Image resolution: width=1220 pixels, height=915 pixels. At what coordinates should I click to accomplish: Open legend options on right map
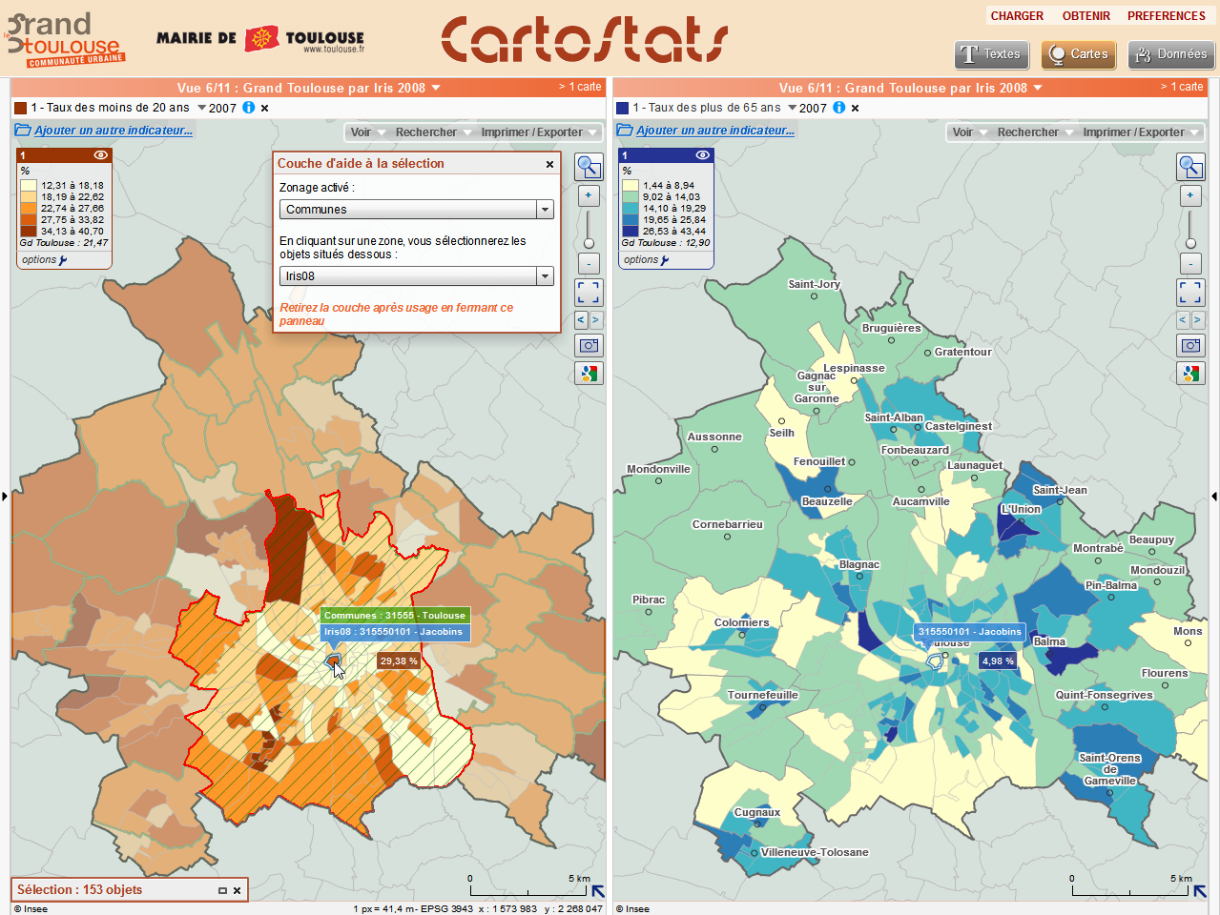coord(646,259)
